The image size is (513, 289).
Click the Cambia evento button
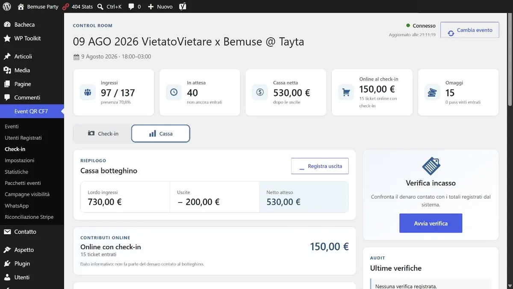point(470,30)
